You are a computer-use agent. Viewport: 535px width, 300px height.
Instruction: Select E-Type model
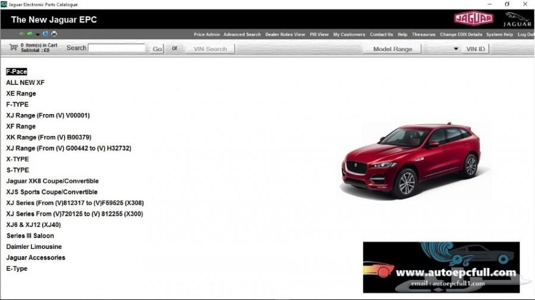coord(17,269)
